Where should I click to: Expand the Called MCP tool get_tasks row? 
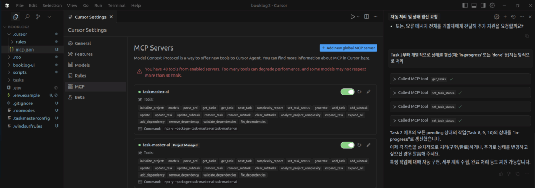coord(460,79)
